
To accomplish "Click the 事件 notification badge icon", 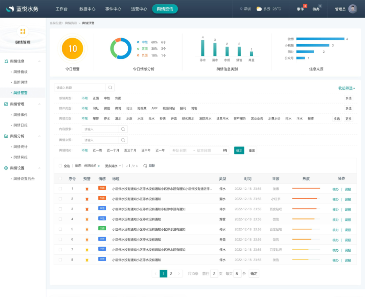I will 305,6.
